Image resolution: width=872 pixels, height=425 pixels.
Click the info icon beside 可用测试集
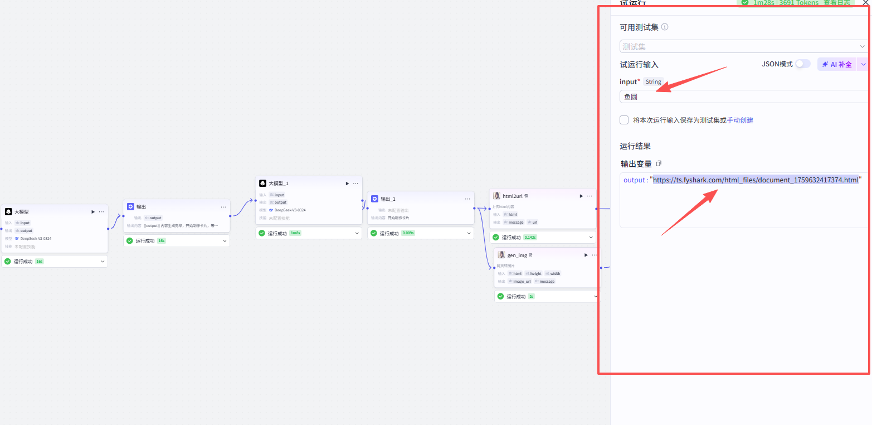coord(664,27)
